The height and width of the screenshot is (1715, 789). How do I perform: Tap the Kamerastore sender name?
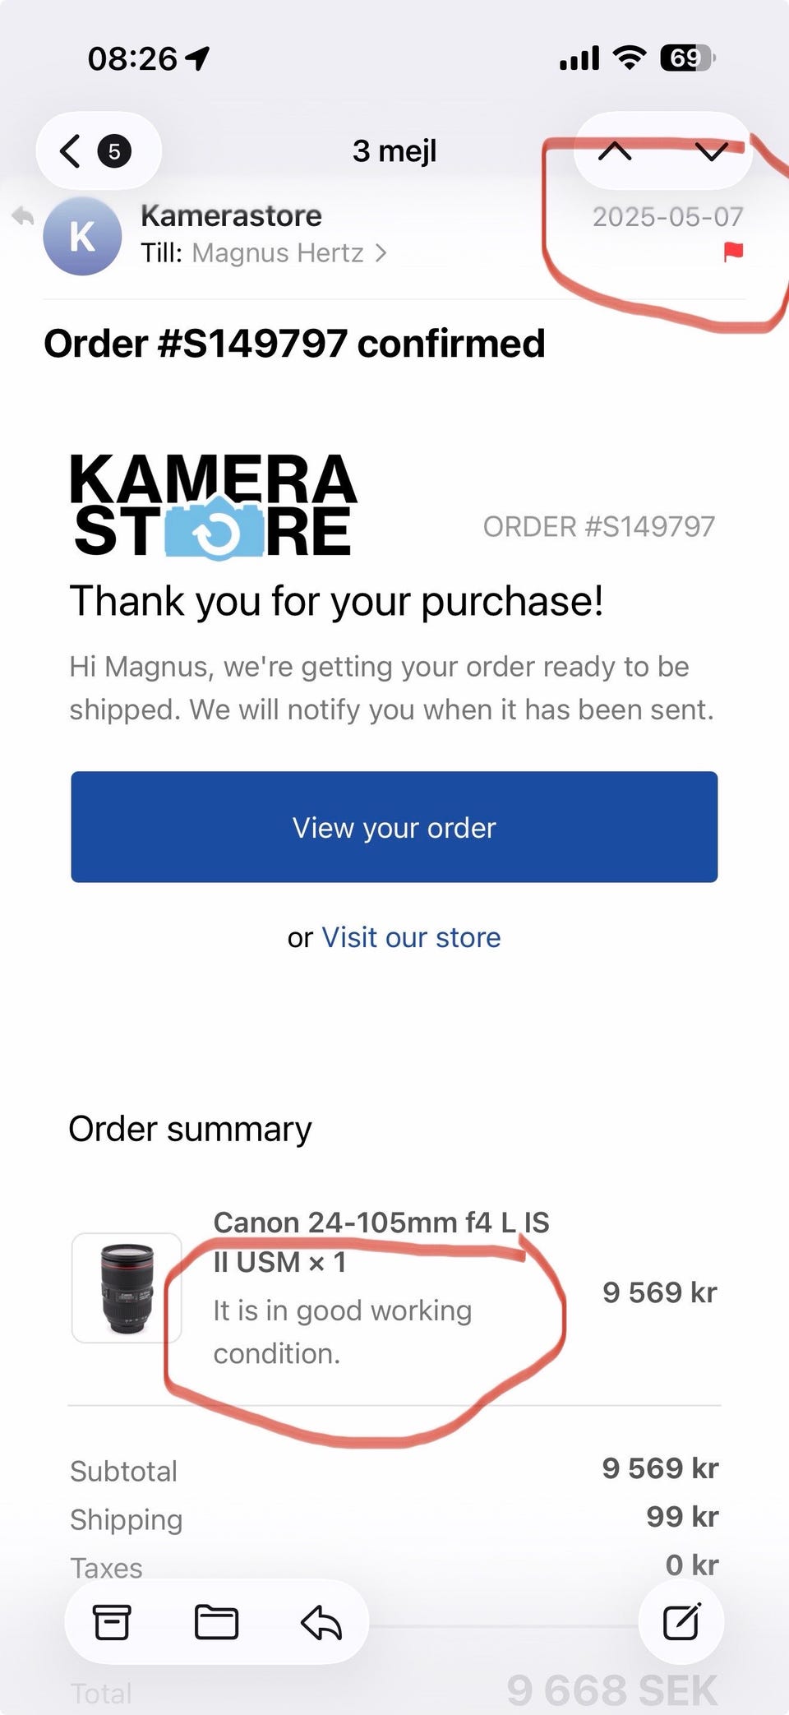[x=231, y=216]
